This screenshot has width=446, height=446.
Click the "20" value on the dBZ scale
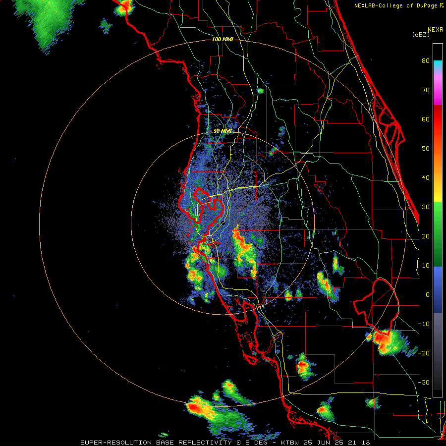426,236
